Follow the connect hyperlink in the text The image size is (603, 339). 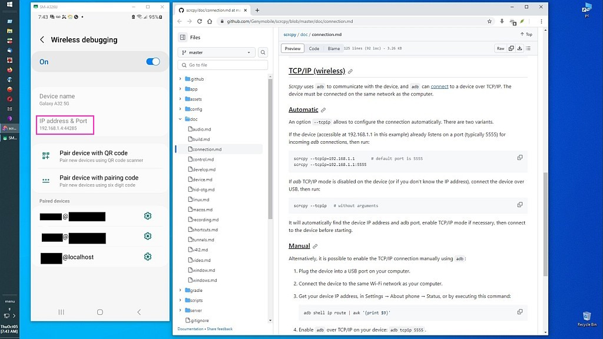coord(439,87)
